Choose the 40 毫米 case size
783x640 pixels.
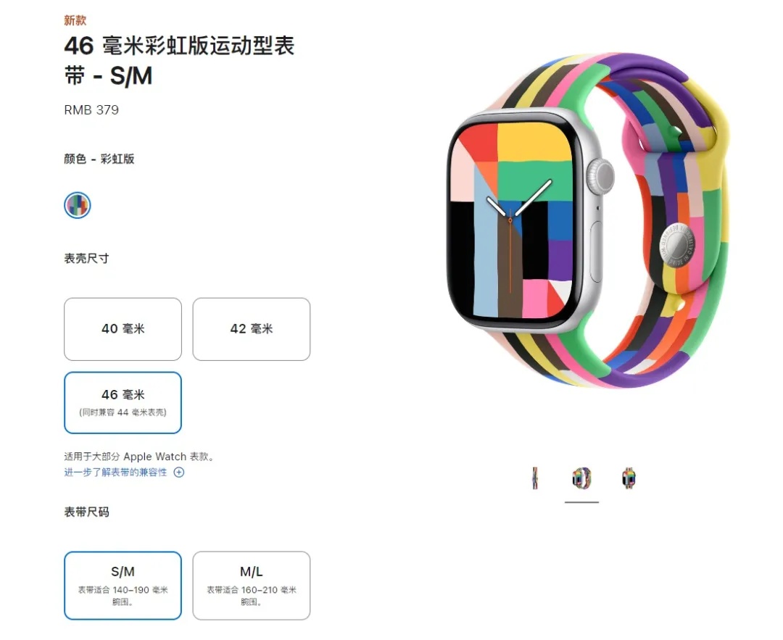click(123, 329)
